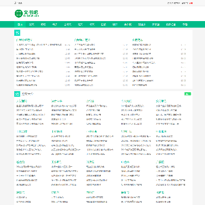Open the green more button beside category section header
205x205 pixels.
(x=188, y=94)
